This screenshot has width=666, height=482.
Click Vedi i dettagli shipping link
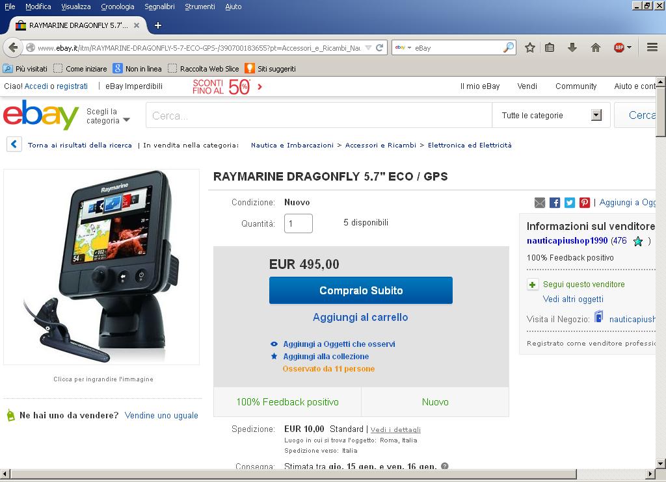(x=395, y=429)
